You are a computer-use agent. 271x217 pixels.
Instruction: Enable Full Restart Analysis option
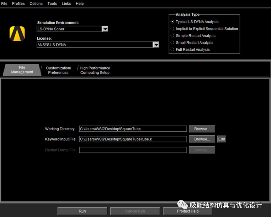(x=172, y=49)
